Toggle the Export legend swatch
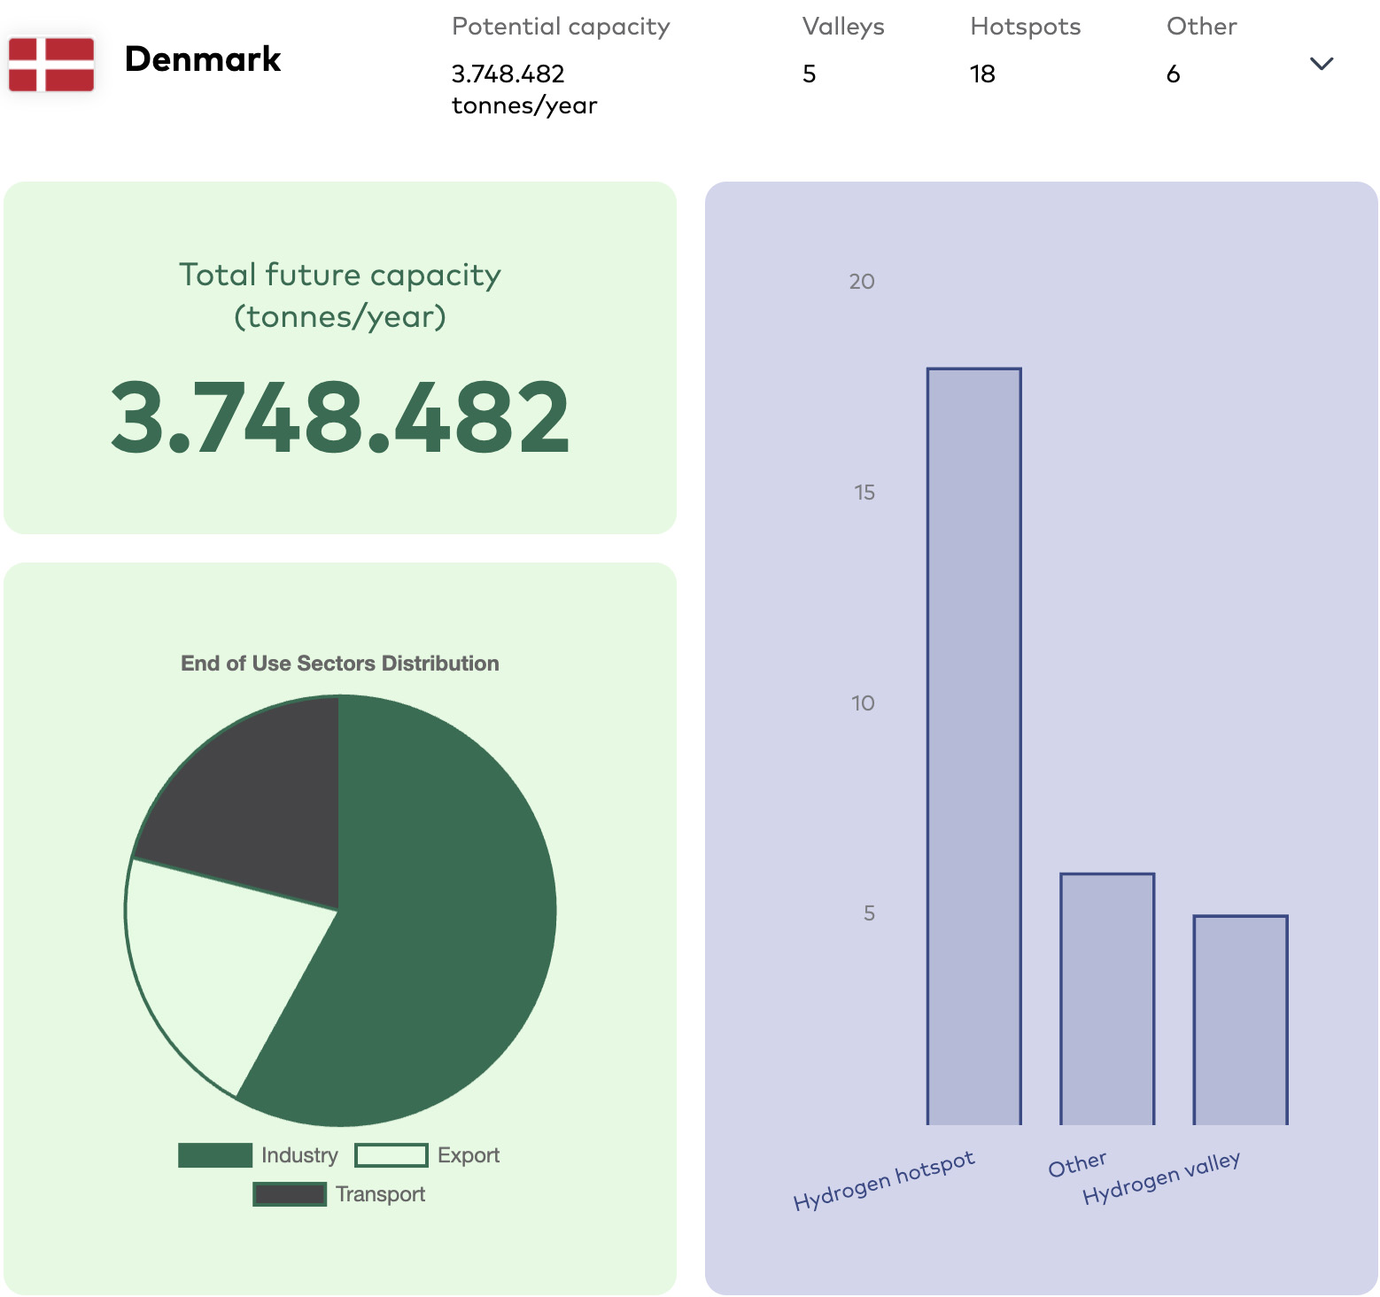This screenshot has width=1380, height=1297. pyautogui.click(x=392, y=1155)
